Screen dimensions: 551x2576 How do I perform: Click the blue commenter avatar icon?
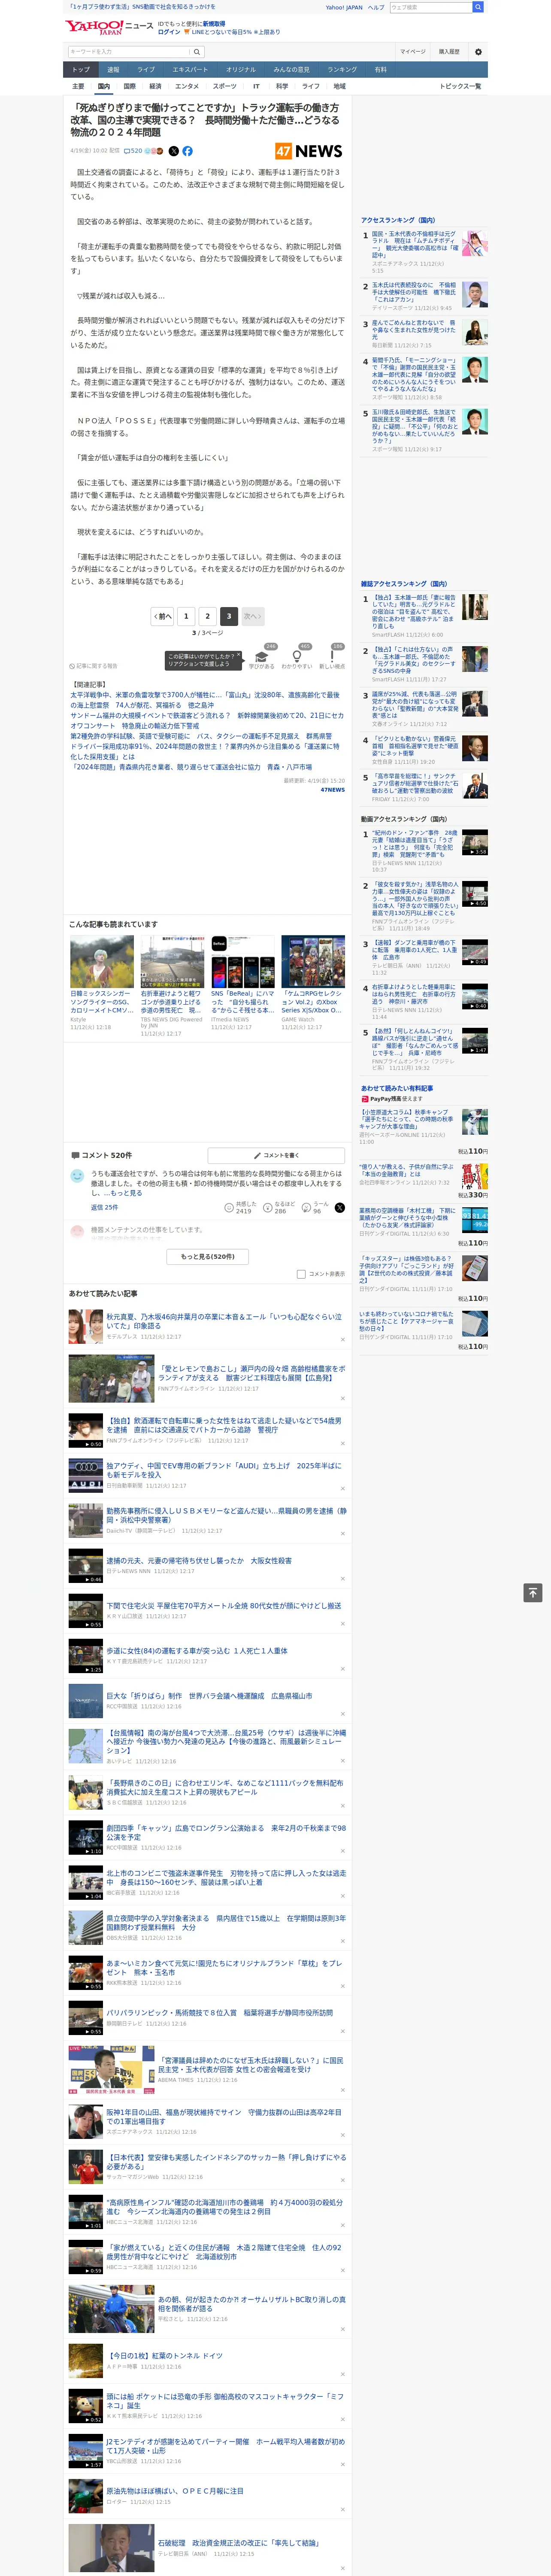[77, 1176]
